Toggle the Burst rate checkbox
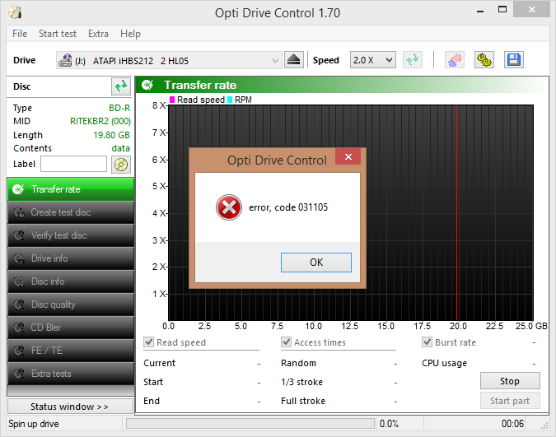 click(x=427, y=342)
